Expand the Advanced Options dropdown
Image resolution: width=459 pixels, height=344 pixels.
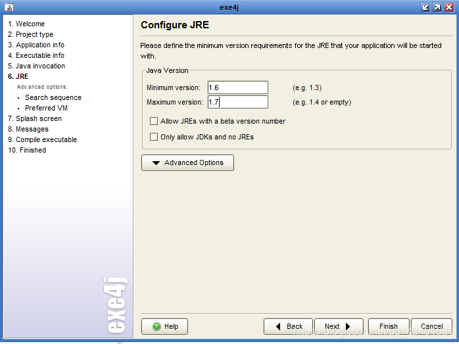(x=187, y=162)
